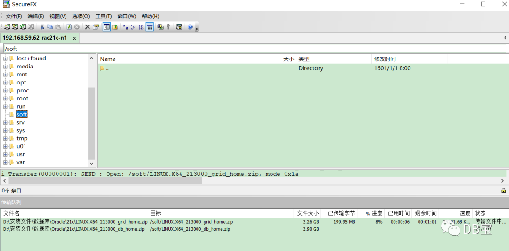Click the tree scrollbar up arrow
The height and width of the screenshot is (251, 509).
92,58
